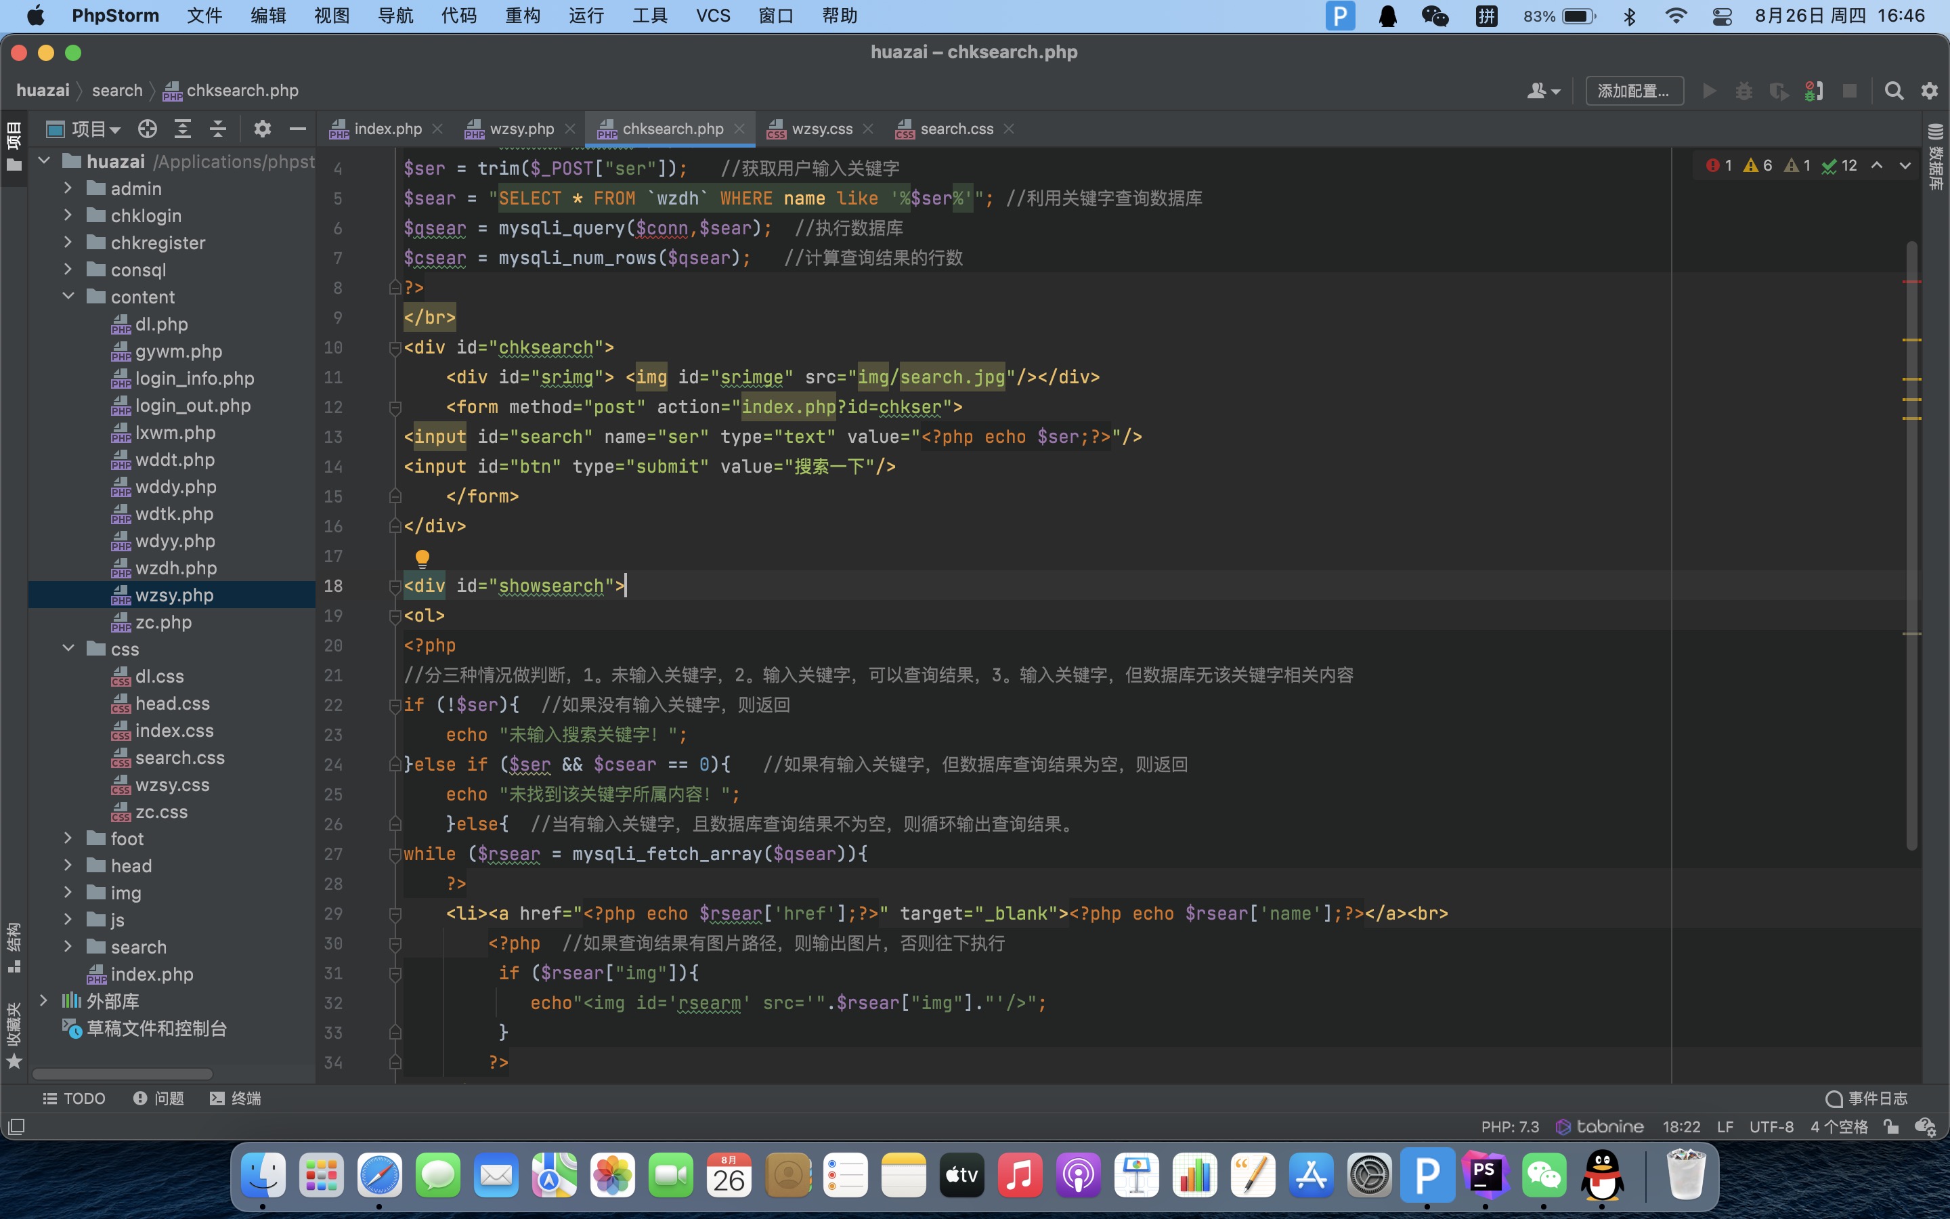Click the Collapse All icon in project toolbar
The height and width of the screenshot is (1219, 1950).
tap(217, 129)
